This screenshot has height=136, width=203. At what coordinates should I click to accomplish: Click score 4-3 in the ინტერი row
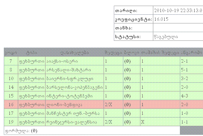[x=184, y=96]
